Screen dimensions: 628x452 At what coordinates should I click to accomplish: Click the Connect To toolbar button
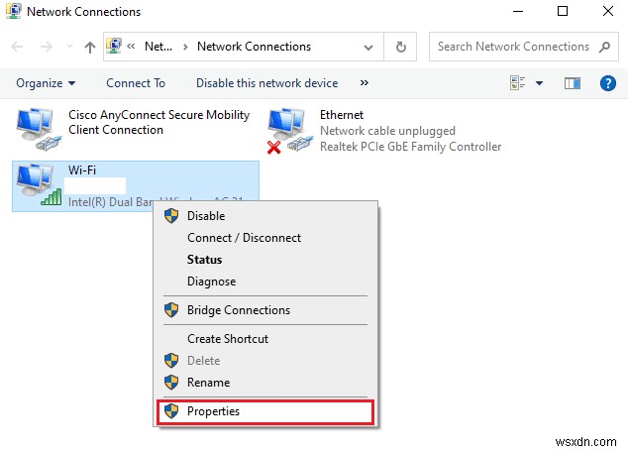pos(136,83)
